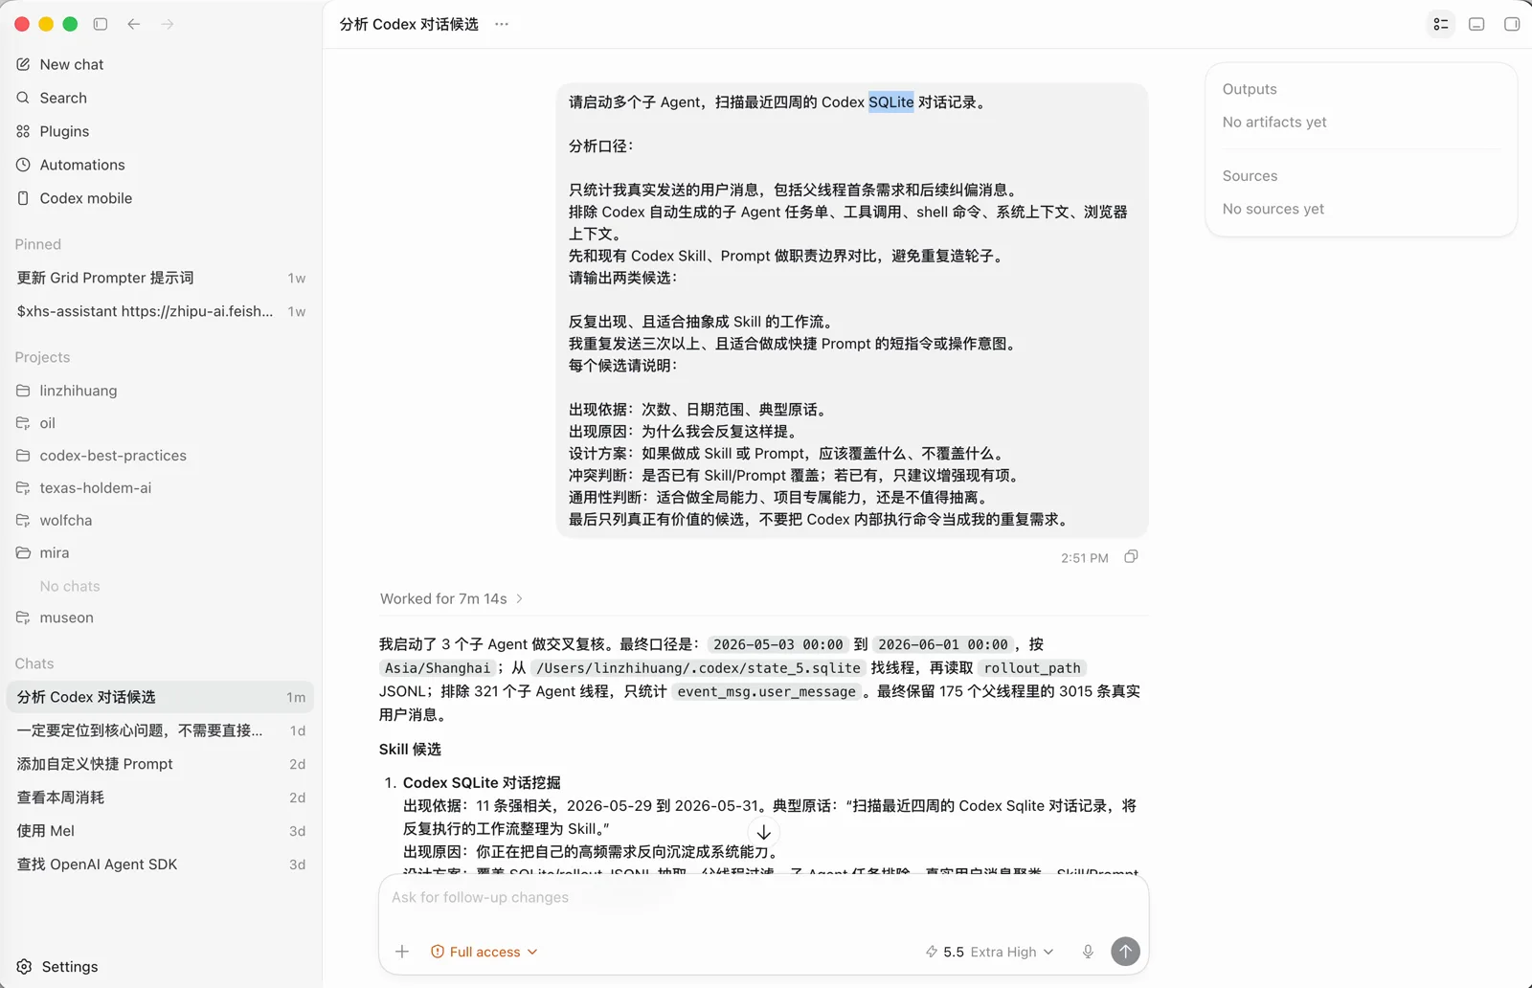Open Automations from the sidebar
The height and width of the screenshot is (988, 1532).
pyautogui.click(x=161, y=165)
